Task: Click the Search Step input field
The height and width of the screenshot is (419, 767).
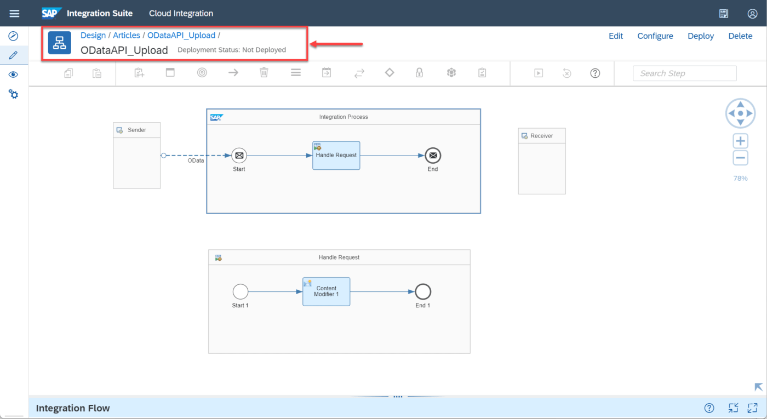Action: tap(685, 73)
